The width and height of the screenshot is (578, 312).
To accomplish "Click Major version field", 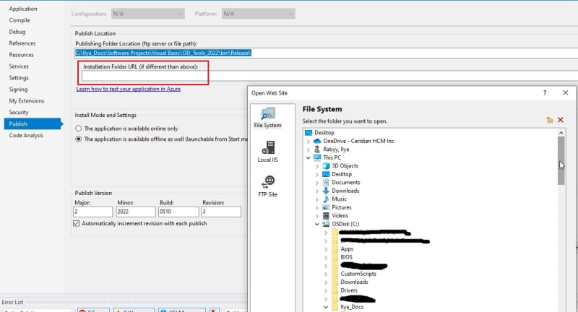I will (93, 212).
